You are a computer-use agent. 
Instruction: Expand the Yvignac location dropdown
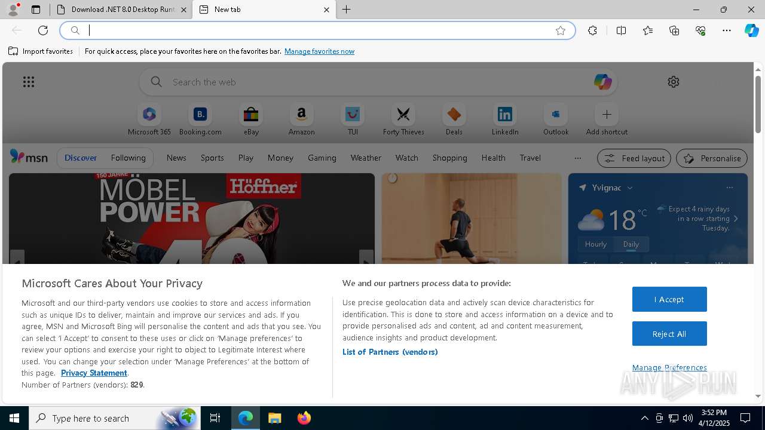[630, 188]
